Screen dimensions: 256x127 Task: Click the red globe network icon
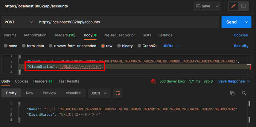pos(154,81)
